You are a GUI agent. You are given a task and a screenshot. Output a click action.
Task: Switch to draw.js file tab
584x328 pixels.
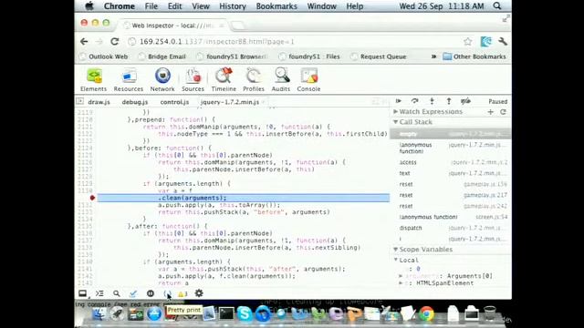pos(99,102)
